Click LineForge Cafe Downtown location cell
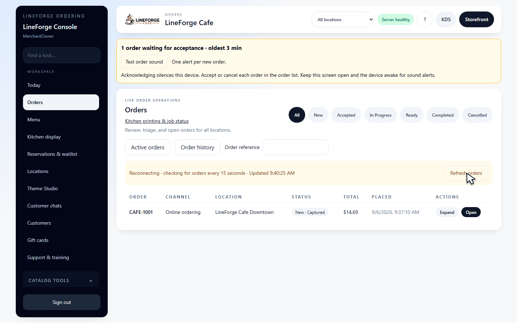 coord(244,212)
